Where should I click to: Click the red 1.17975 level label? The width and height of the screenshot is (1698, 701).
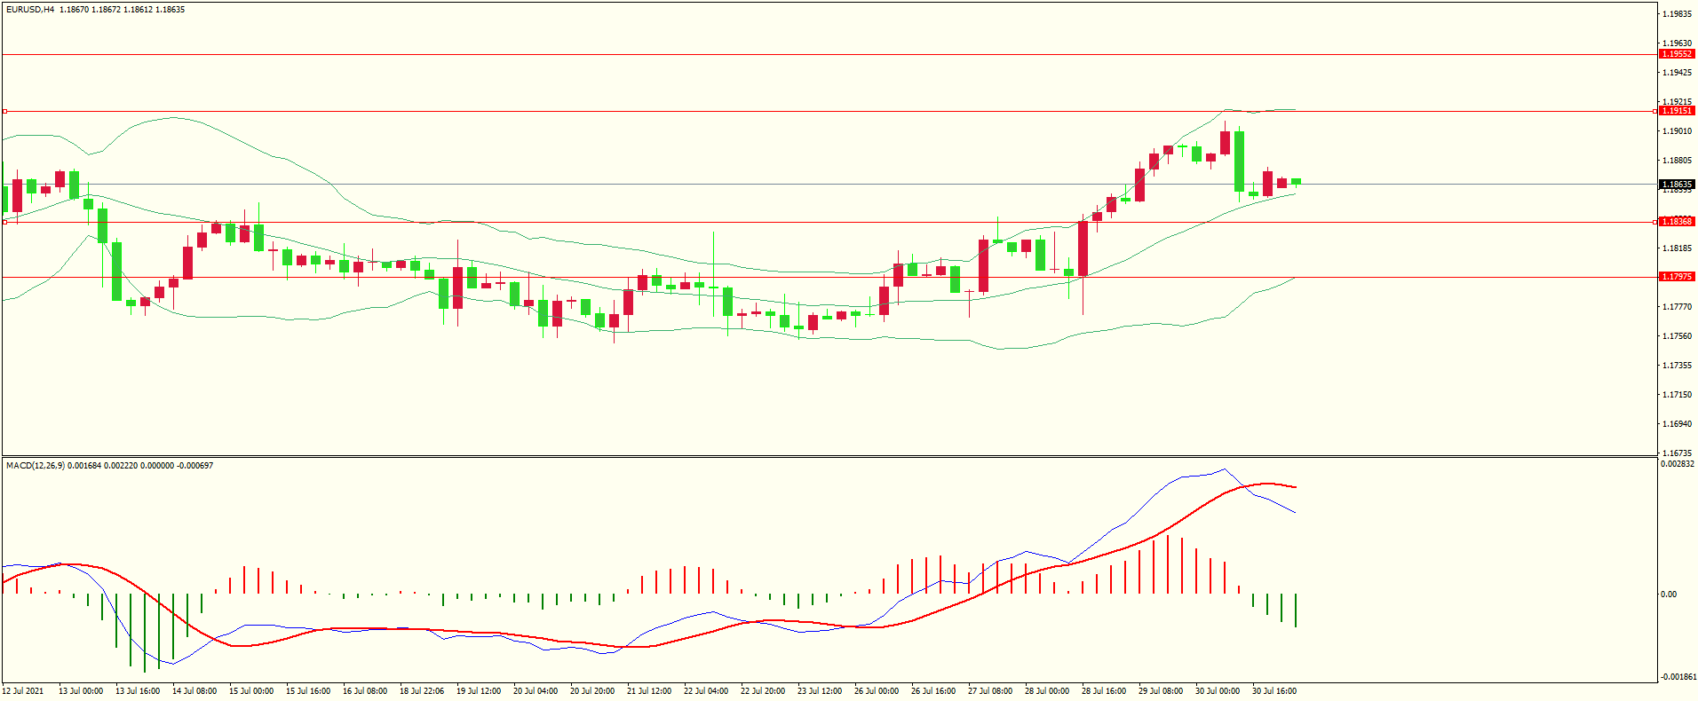pos(1677,277)
